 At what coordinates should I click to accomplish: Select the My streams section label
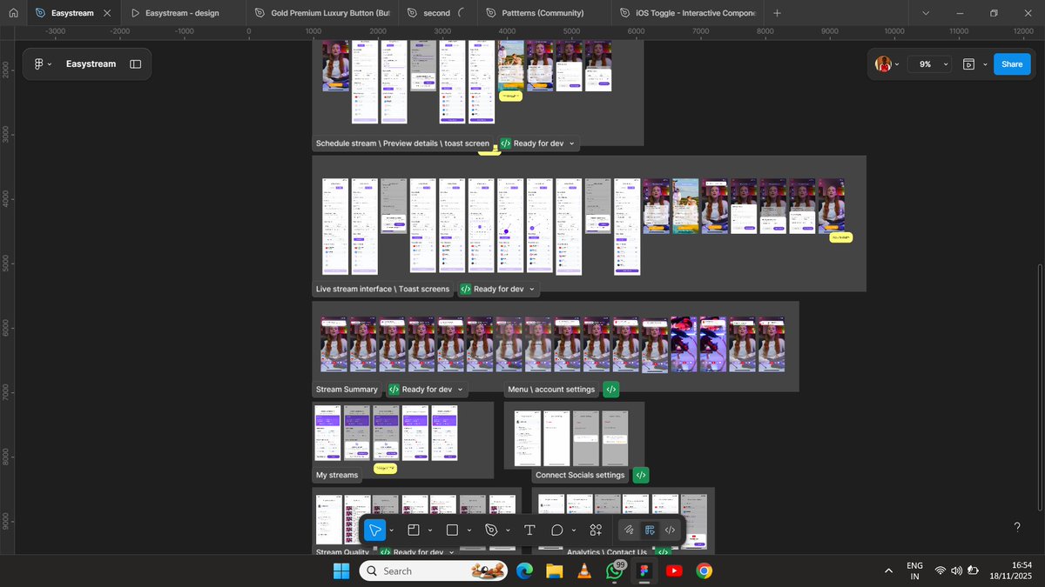[x=337, y=475]
